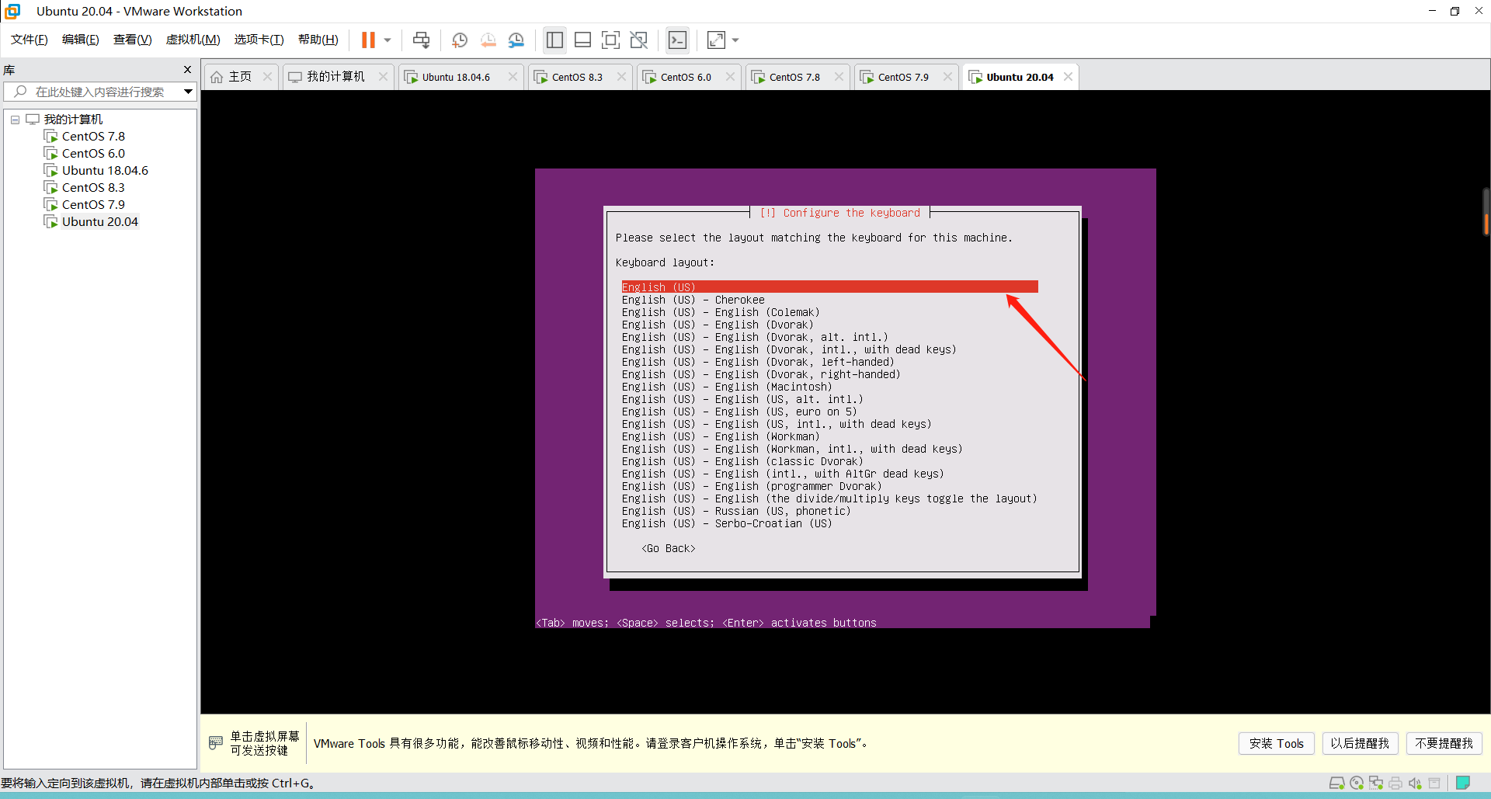Click the 以后提醒我 button
This screenshot has width=1491, height=799.
pos(1360,743)
